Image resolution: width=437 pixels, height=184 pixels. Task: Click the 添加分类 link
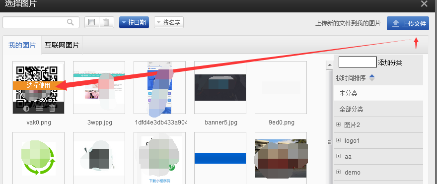pos(390,62)
